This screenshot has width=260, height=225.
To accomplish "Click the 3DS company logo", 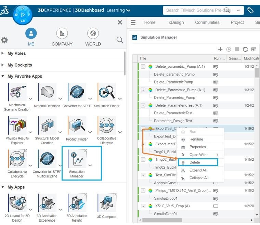I will tap(5, 11).
